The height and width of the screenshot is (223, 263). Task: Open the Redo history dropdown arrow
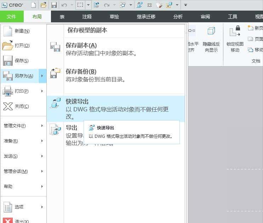[115, 5]
